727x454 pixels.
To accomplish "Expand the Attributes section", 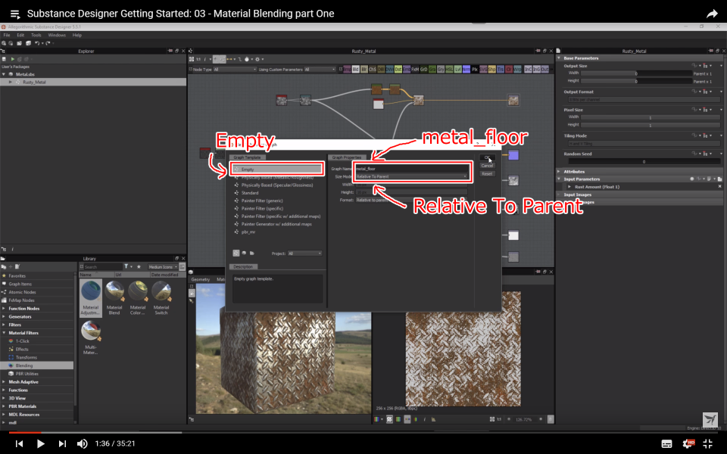I will coord(559,172).
